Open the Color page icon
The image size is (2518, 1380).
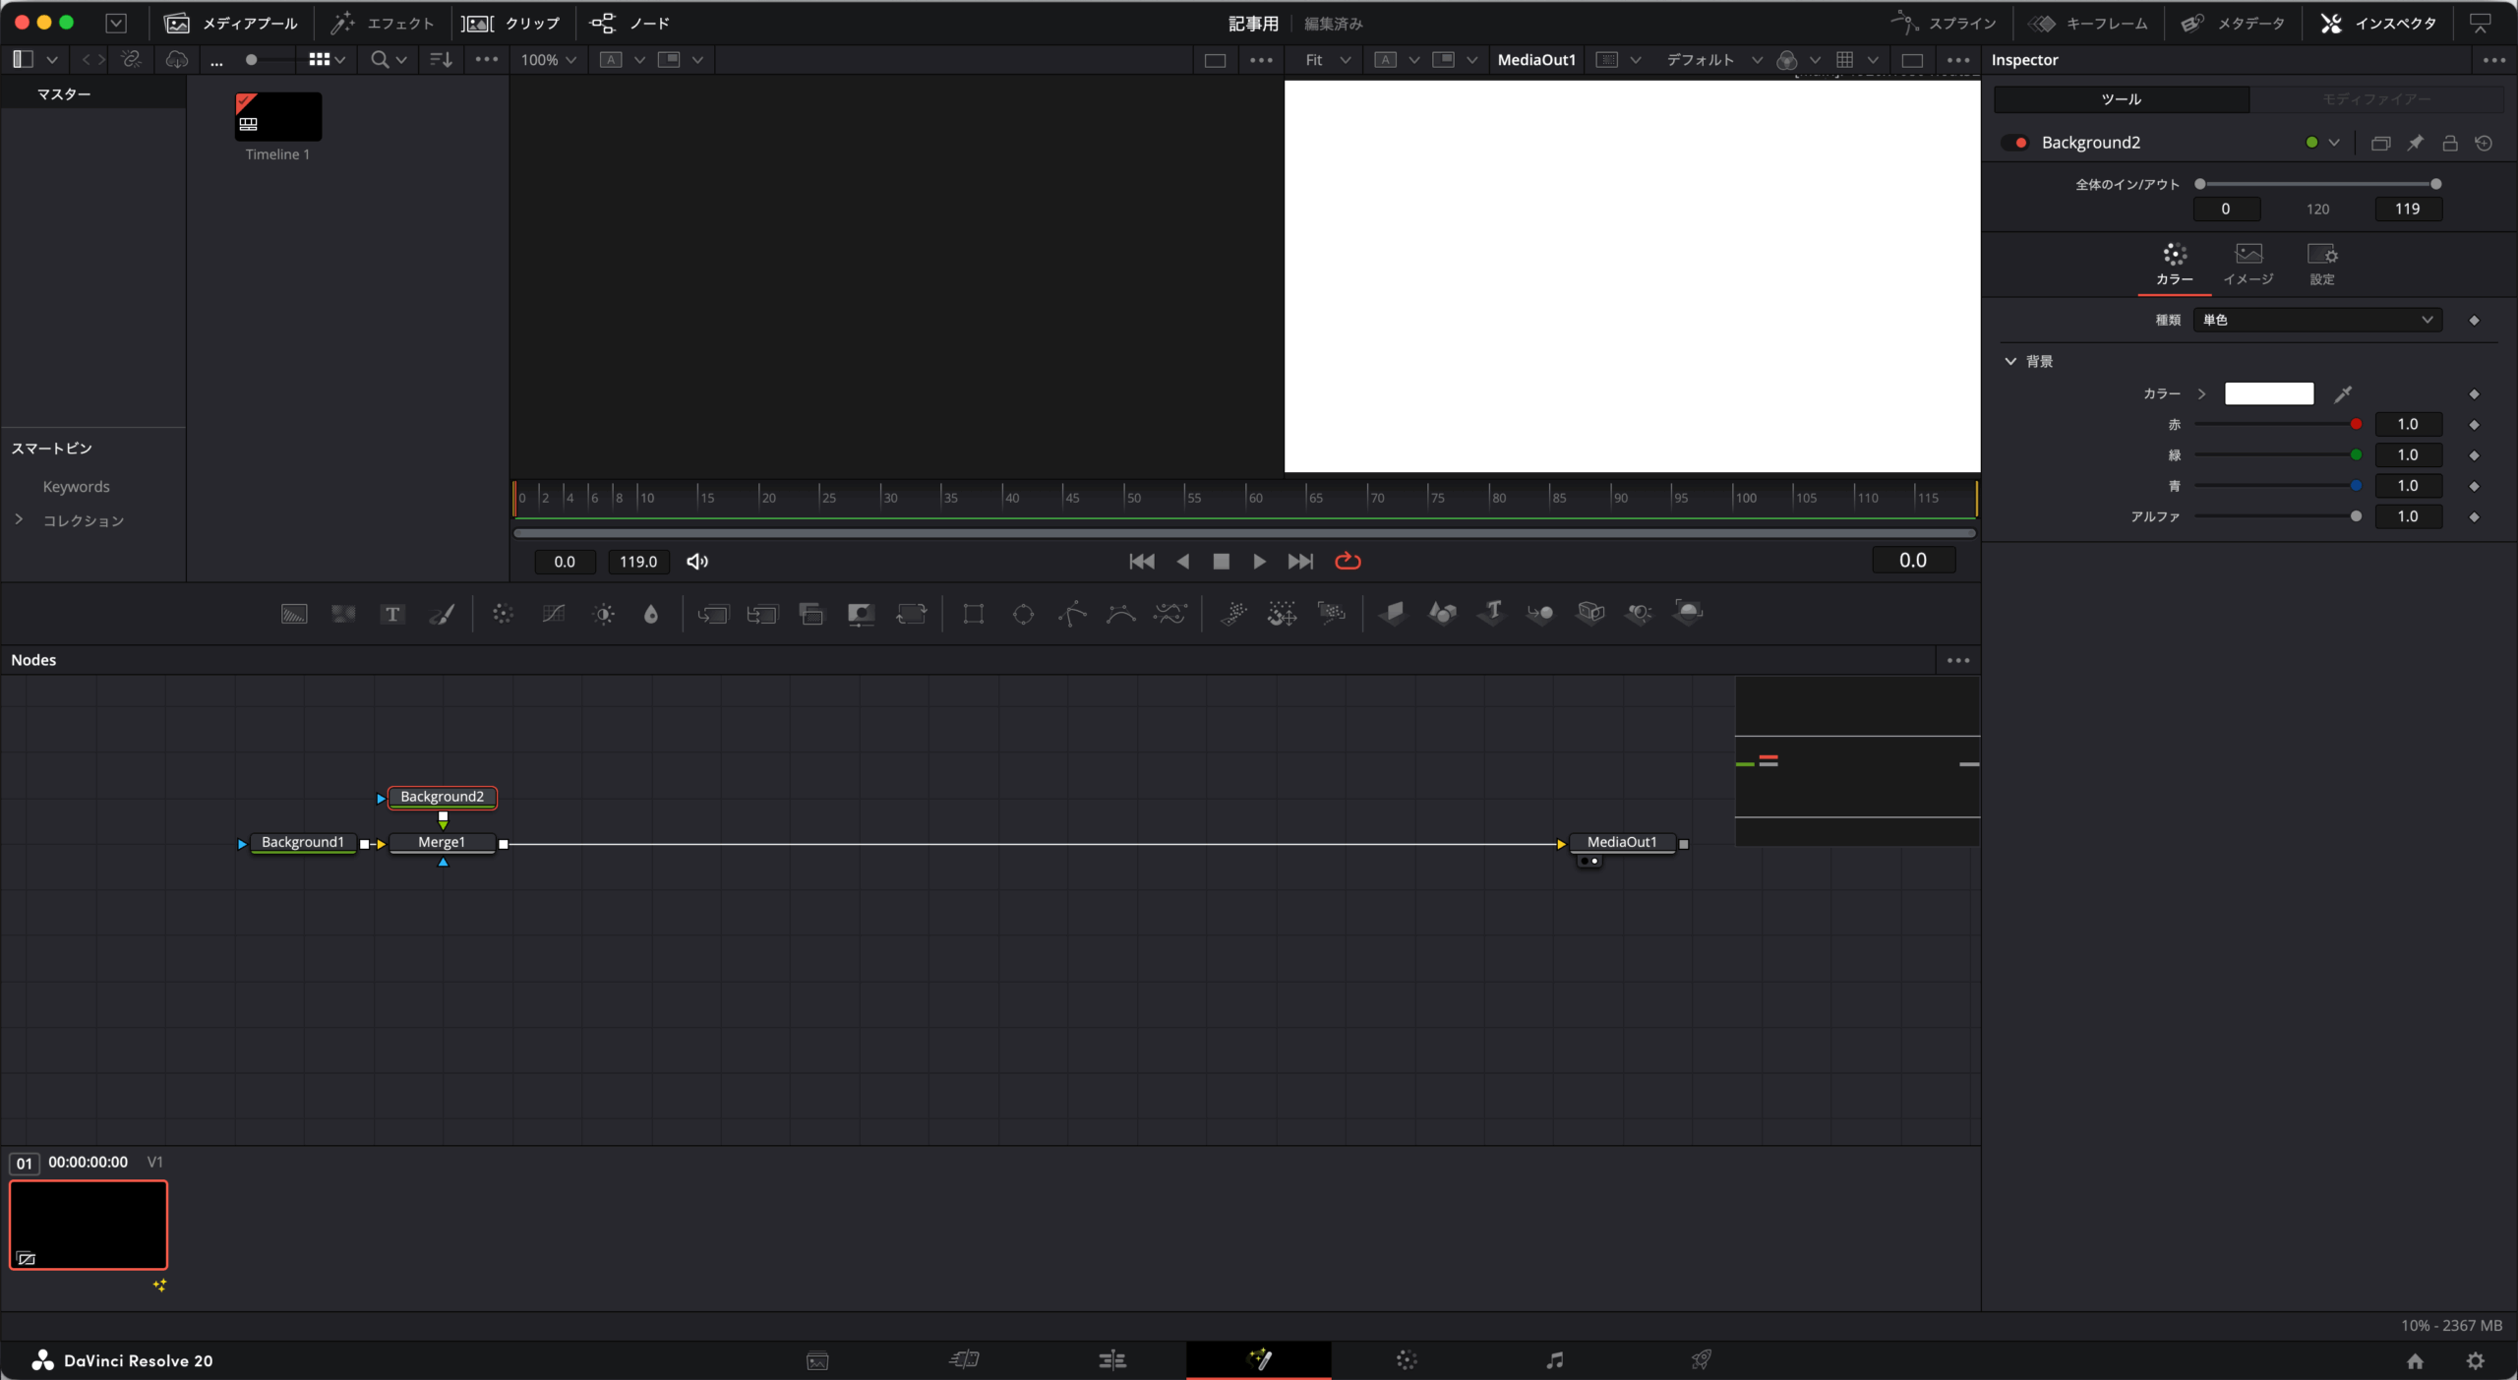[1407, 1360]
